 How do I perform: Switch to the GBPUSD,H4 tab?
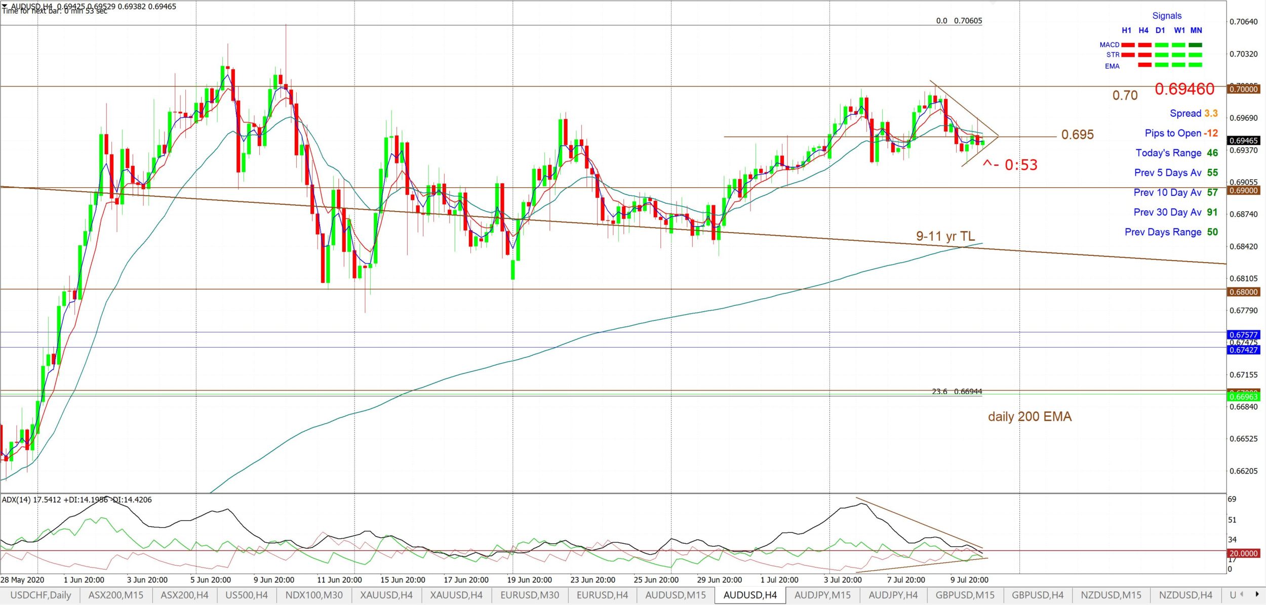[x=1038, y=595]
